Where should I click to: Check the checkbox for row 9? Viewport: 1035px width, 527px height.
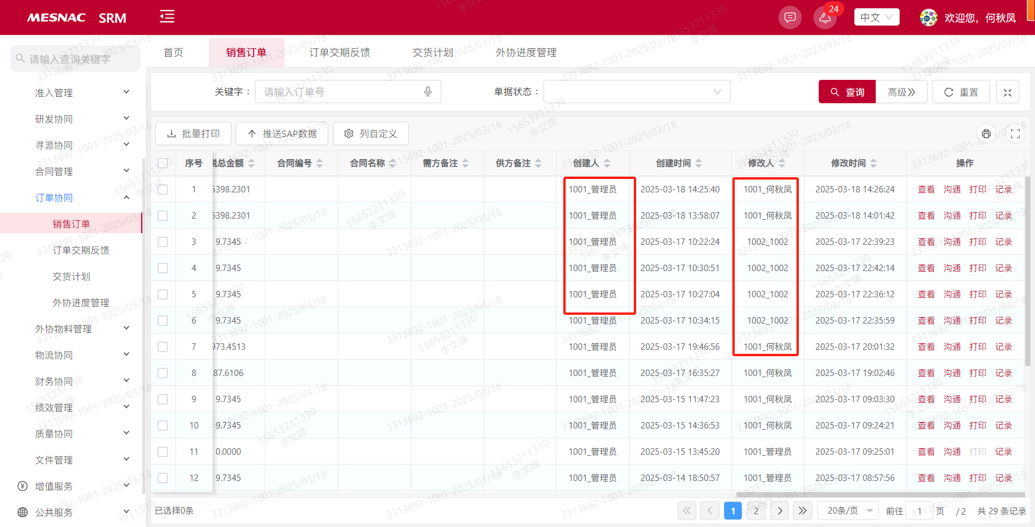pyautogui.click(x=163, y=399)
